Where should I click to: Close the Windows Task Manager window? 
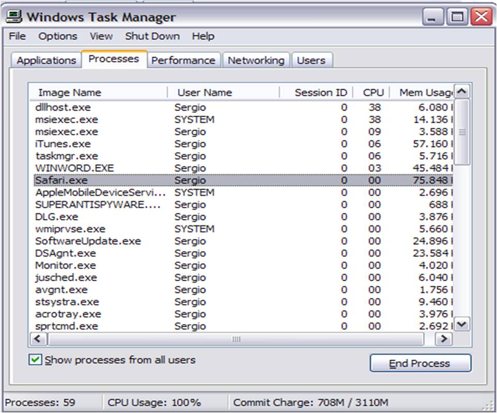(481, 17)
